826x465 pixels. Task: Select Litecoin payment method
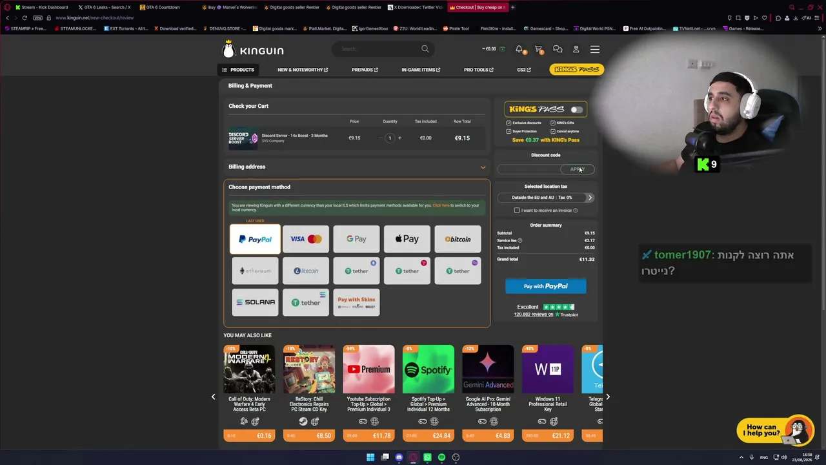(x=306, y=271)
